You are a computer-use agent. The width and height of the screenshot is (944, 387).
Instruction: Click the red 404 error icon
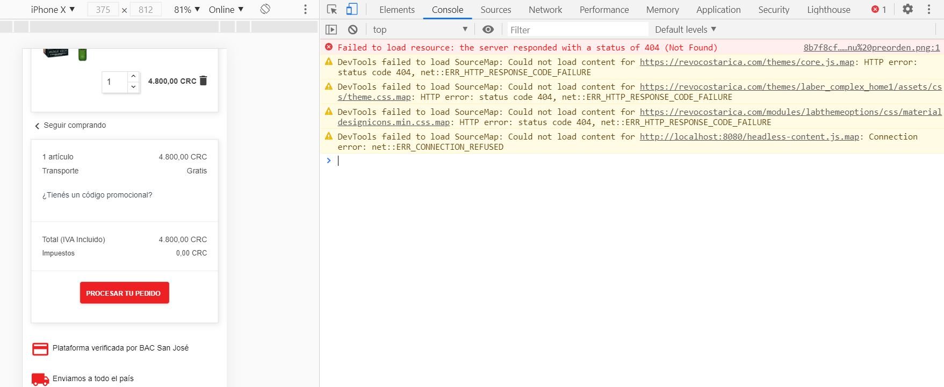(329, 47)
